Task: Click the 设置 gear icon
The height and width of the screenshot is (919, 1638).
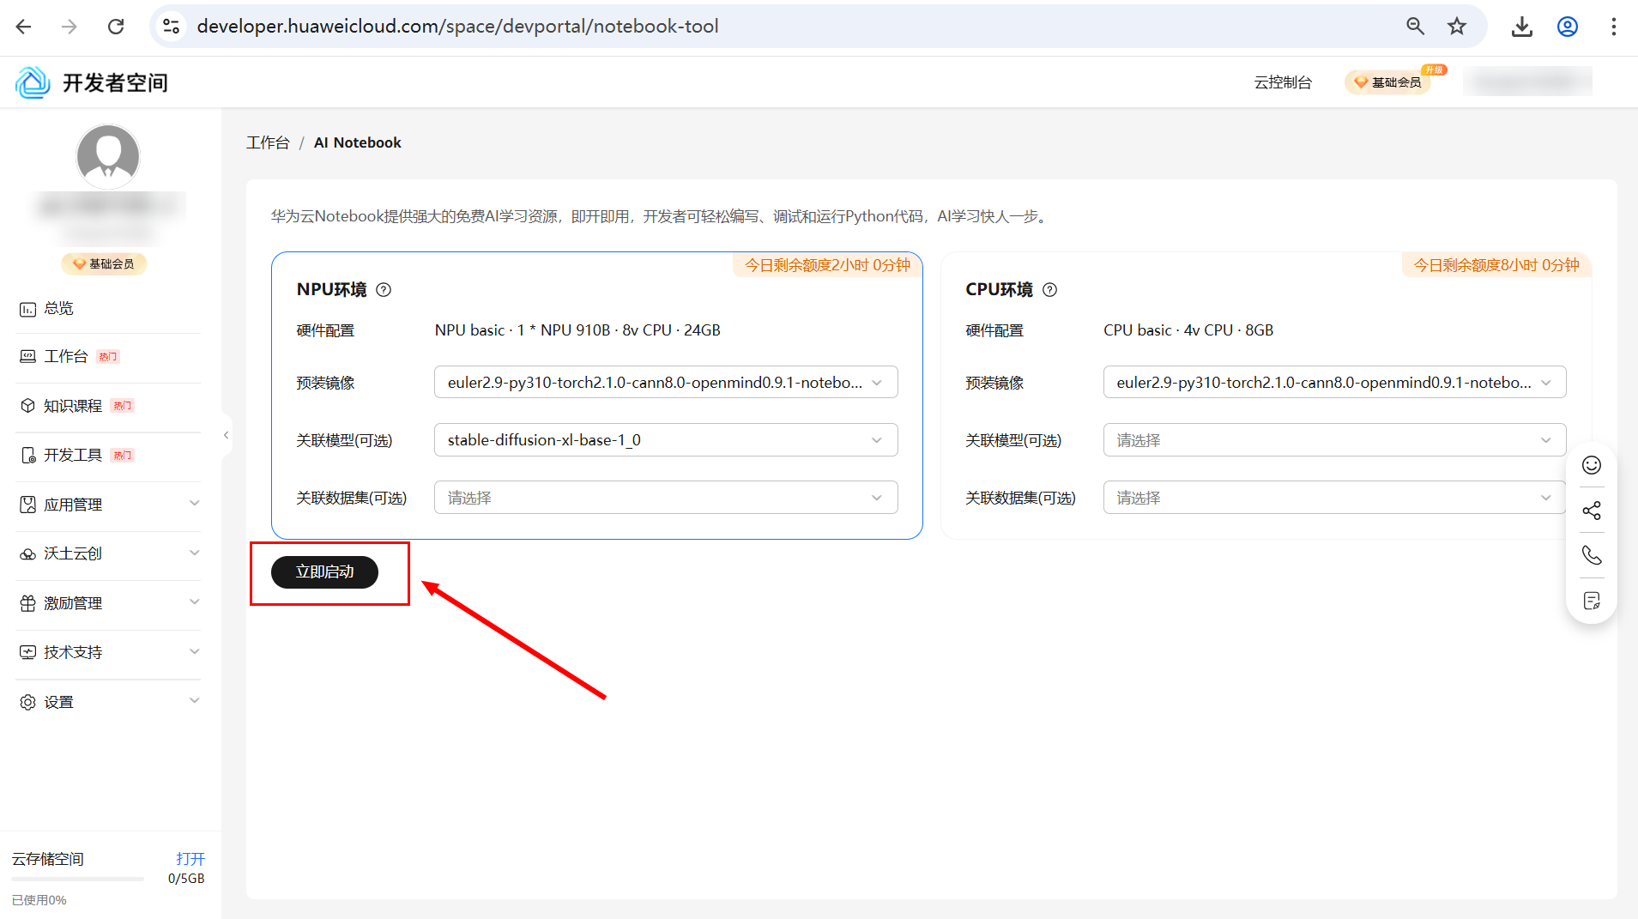Action: [x=28, y=702]
